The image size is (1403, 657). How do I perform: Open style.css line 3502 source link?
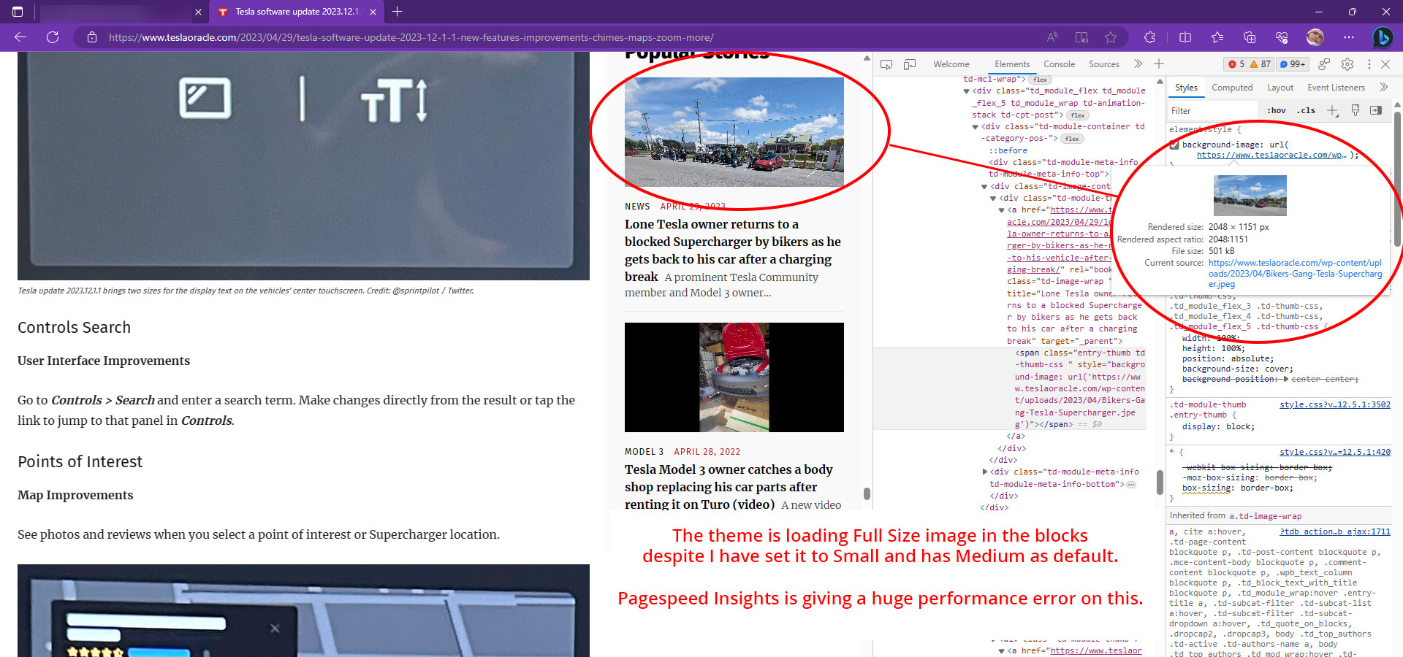pos(1335,404)
